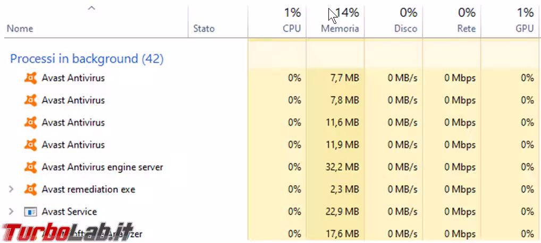Select the Avast Service 22,9 MB memory cell
Screen dimensions: 541x243
pos(344,212)
